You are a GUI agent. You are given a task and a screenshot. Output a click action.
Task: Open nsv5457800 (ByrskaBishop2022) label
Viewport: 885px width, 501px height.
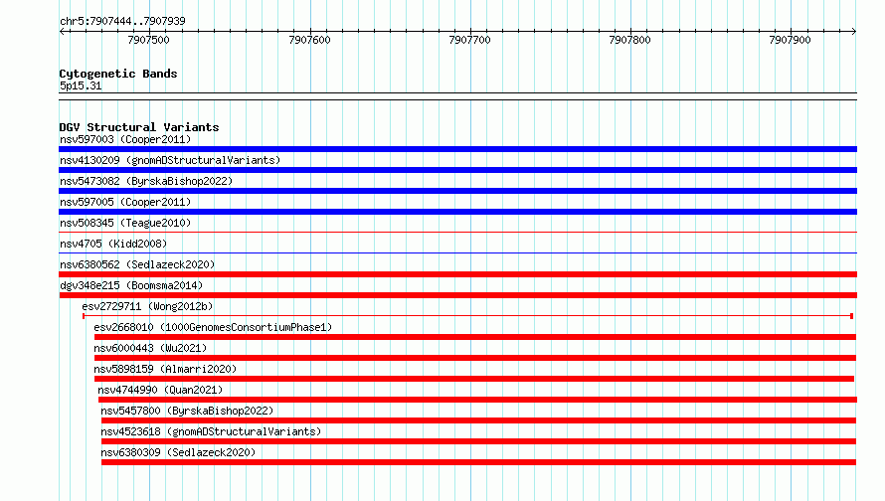[187, 411]
